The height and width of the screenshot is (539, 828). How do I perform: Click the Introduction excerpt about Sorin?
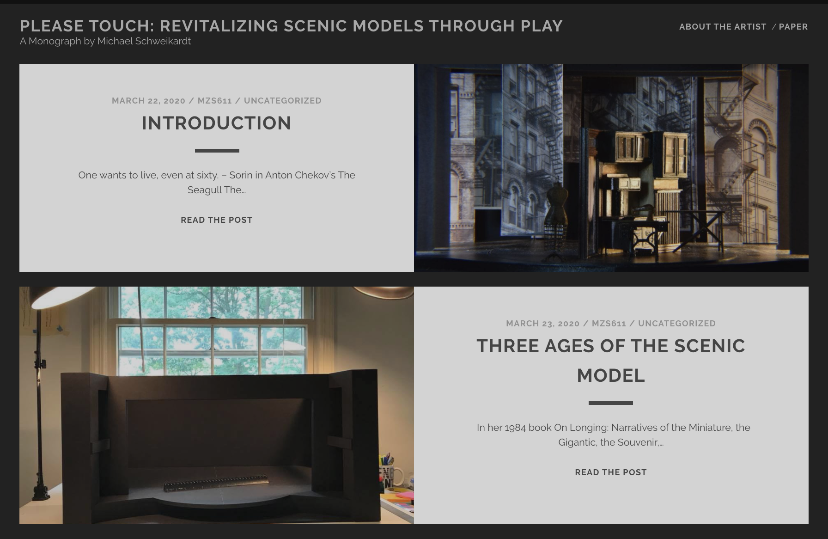(x=217, y=183)
